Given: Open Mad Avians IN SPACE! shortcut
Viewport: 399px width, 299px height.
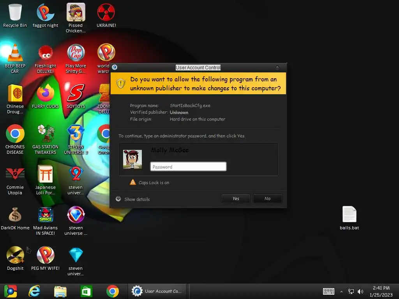Looking at the screenshot, I should click(45, 221).
